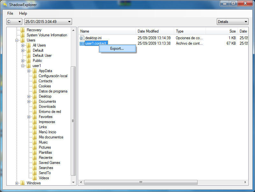Viewport: 255px width, 192px height.
Task: Open the Details view mode dropdown
Action: (233, 22)
